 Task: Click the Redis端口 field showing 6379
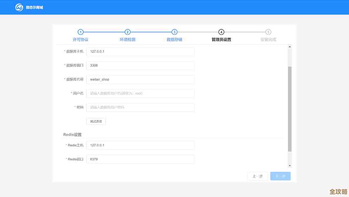(x=140, y=159)
